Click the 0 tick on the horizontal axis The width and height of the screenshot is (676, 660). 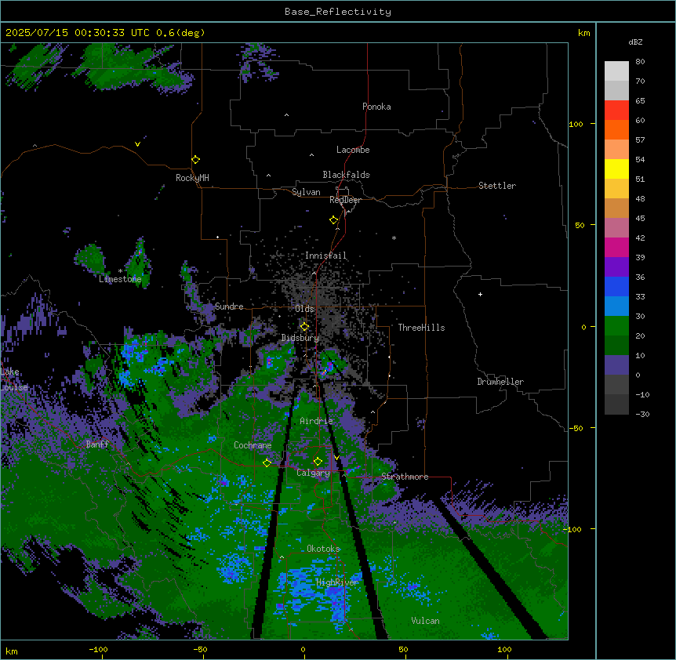tap(303, 649)
